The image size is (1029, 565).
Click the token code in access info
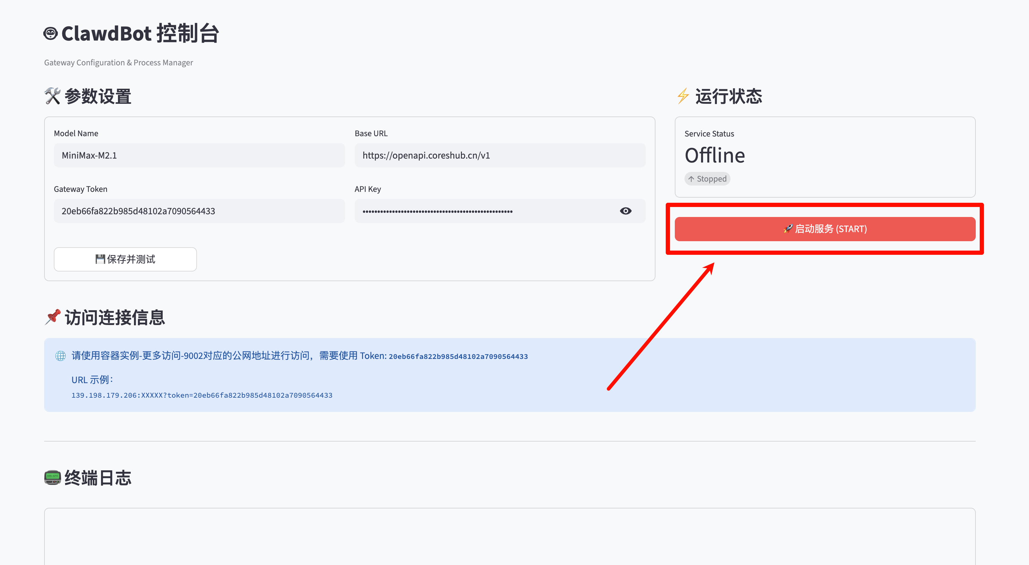[458, 356]
